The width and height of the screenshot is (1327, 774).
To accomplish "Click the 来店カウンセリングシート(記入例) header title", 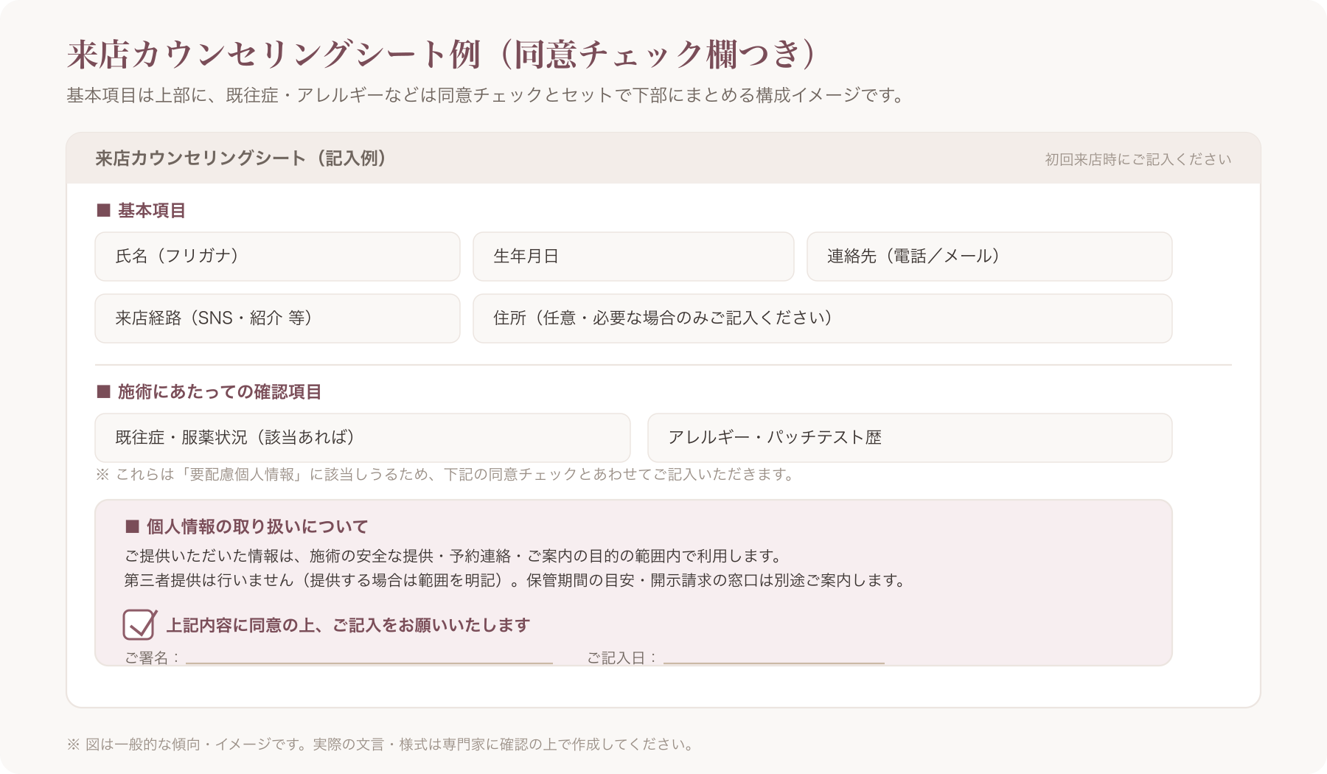I will [x=241, y=158].
